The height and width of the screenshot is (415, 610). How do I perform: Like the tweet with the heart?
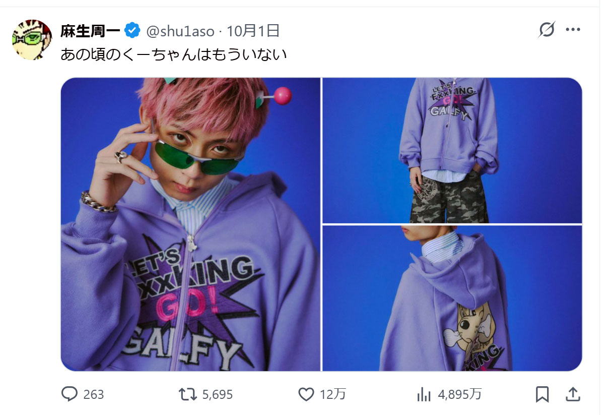306,394
